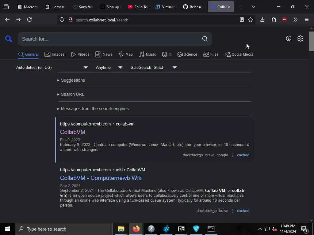This screenshot has width=314, height=235.
Task: Open the extensions puzzle icon
Action: point(274,20)
